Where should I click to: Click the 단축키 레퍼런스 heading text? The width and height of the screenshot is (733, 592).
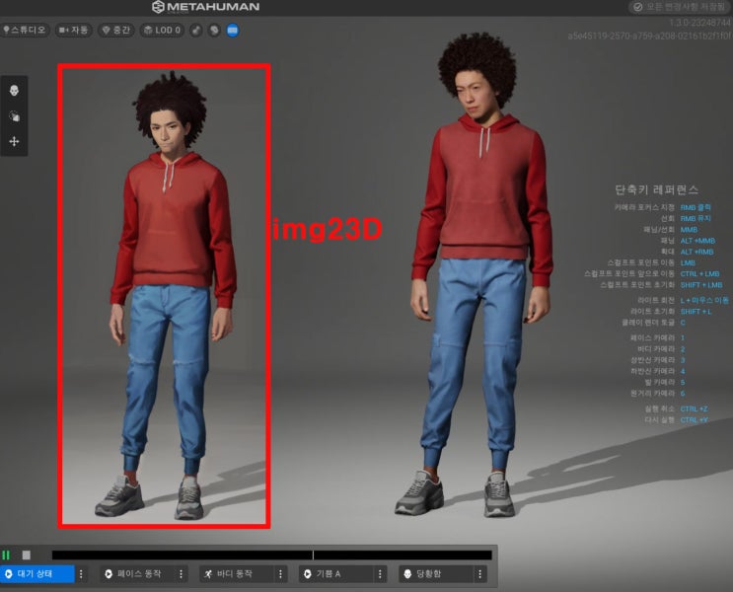[657, 189]
